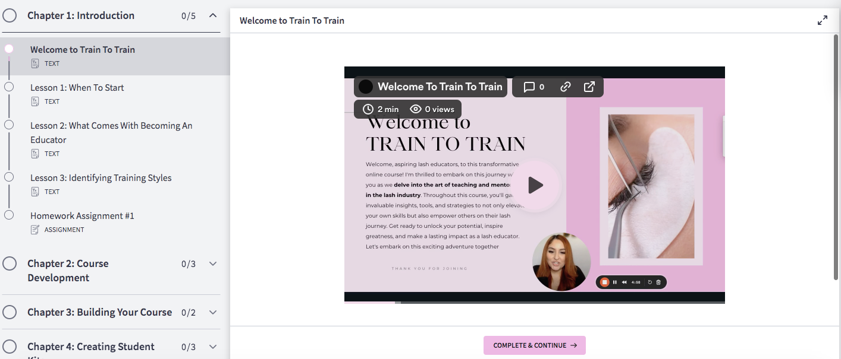Open Homework Assignment #1
Viewport: 841px width, 359px height.
pyautogui.click(x=82, y=216)
